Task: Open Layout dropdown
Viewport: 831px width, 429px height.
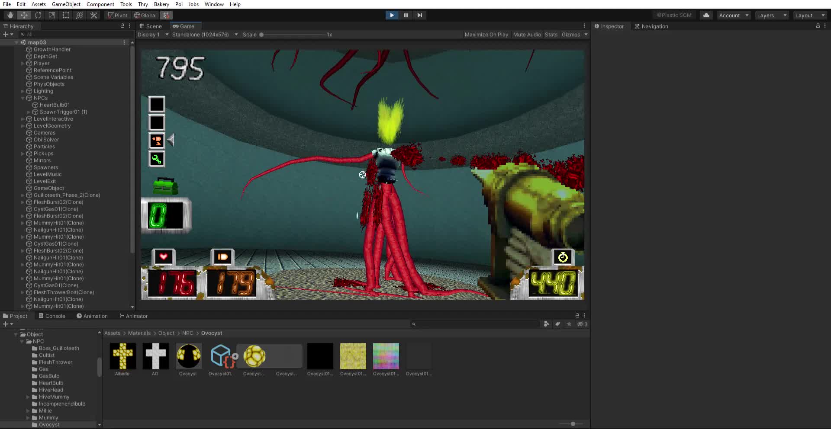Action: click(810, 15)
